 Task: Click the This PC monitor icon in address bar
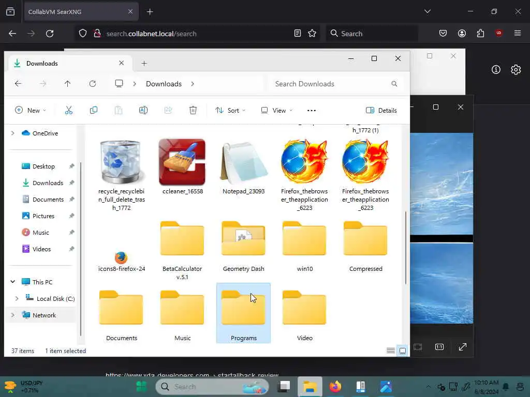[x=119, y=84]
